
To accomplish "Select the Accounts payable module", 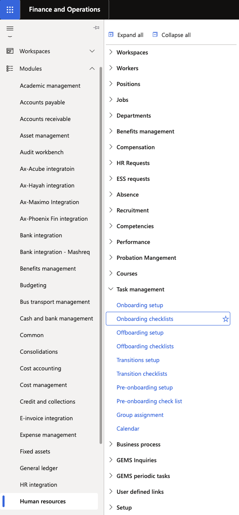I will click(42, 102).
